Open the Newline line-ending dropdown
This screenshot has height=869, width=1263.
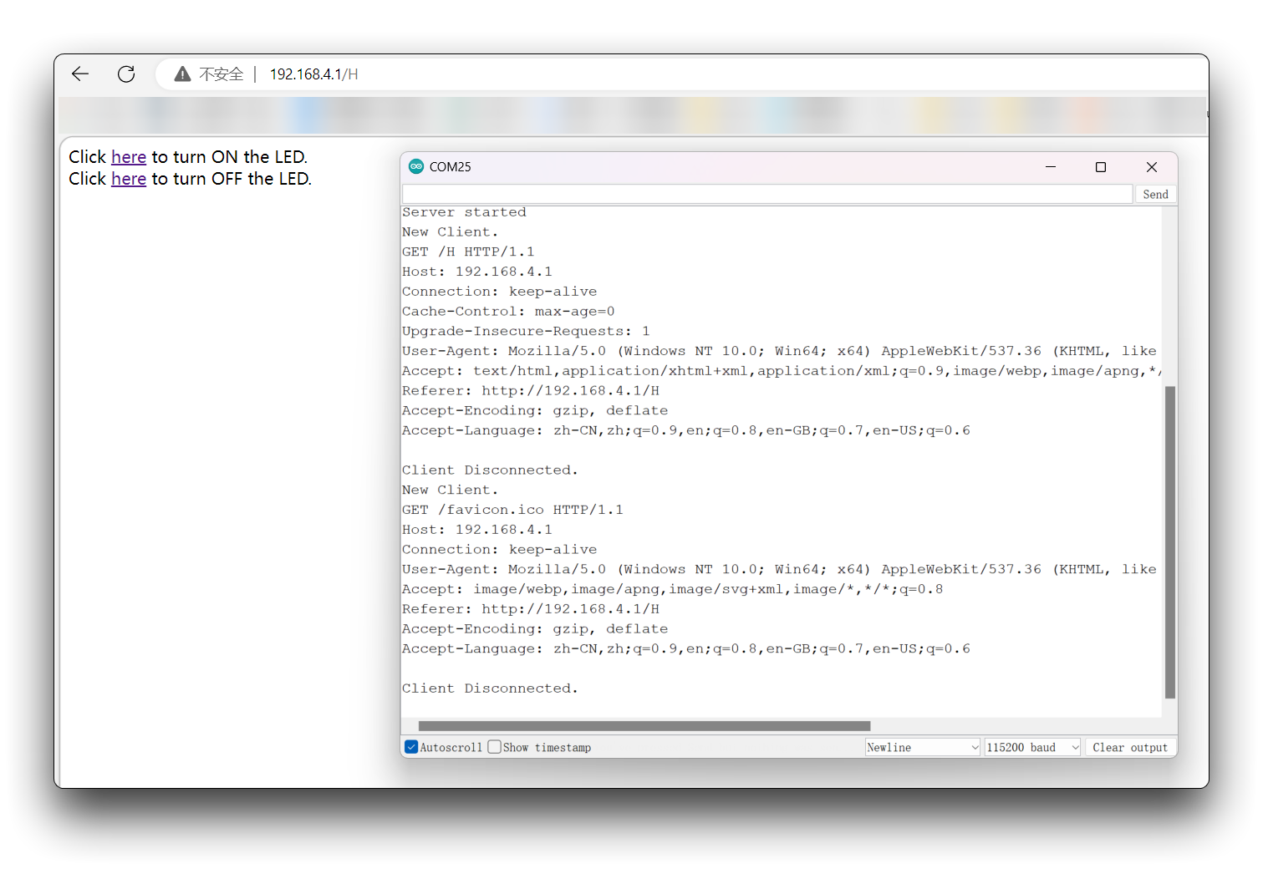pyautogui.click(x=923, y=747)
